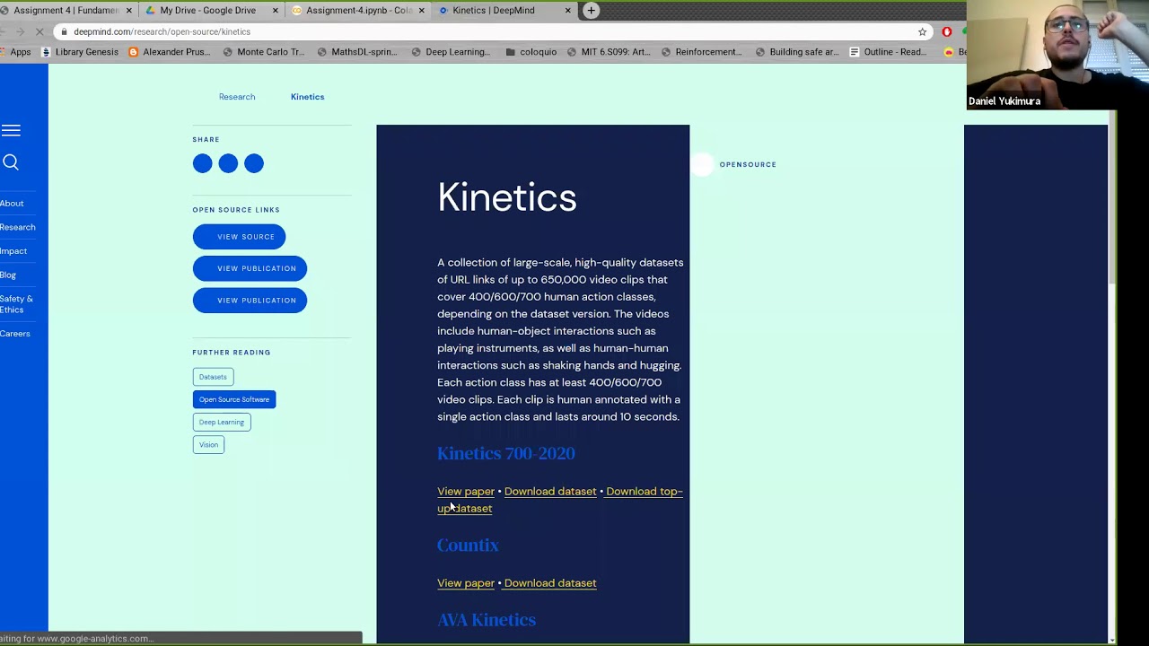1149x646 pixels.
Task: Select the Vision further reading tag
Action: click(x=208, y=444)
